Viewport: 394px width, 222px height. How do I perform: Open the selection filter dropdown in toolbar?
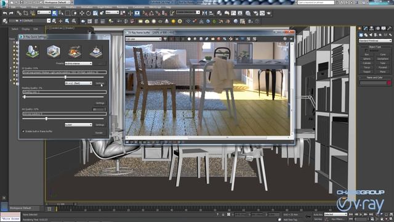pyautogui.click(x=44, y=12)
